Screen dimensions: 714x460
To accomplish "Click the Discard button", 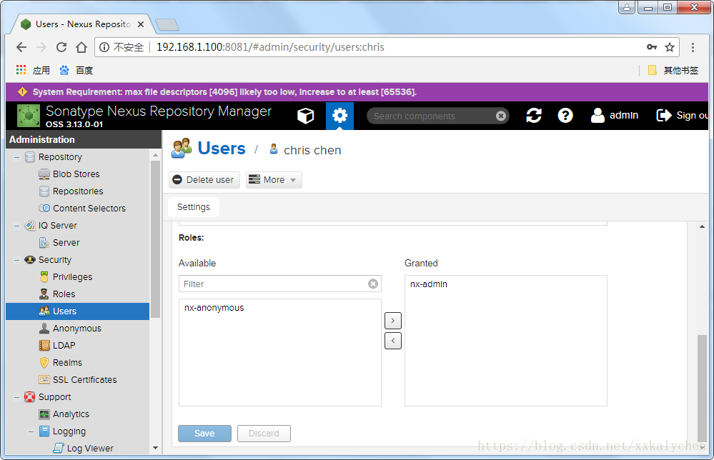I will pyautogui.click(x=264, y=434).
